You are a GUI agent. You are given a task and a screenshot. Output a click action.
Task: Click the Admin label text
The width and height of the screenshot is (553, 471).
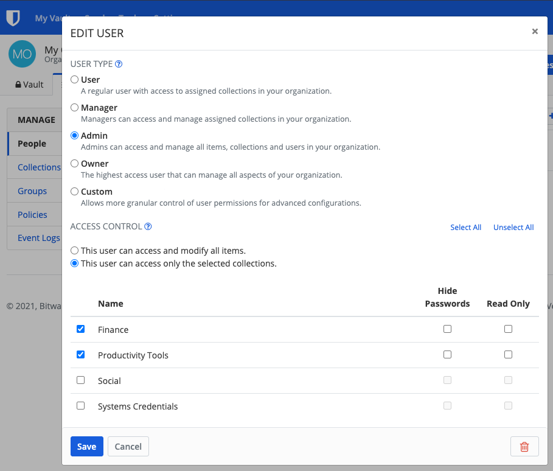click(94, 136)
